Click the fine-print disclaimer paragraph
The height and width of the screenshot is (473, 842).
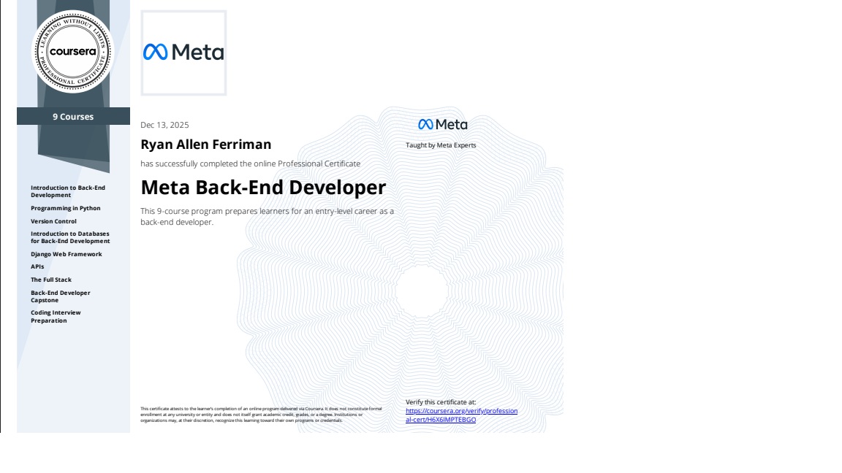point(261,415)
